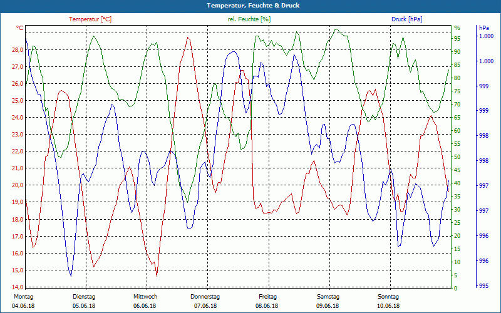Click the '08.06.18' date label
This screenshot has height=313, width=501.
click(x=267, y=306)
